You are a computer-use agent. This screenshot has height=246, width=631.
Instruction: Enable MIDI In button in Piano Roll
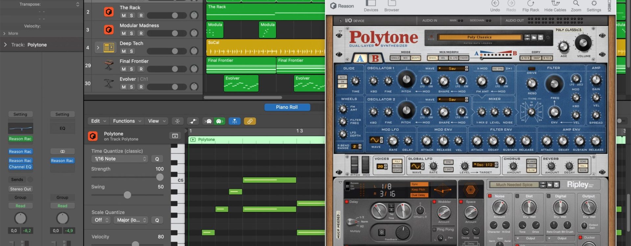pos(208,121)
